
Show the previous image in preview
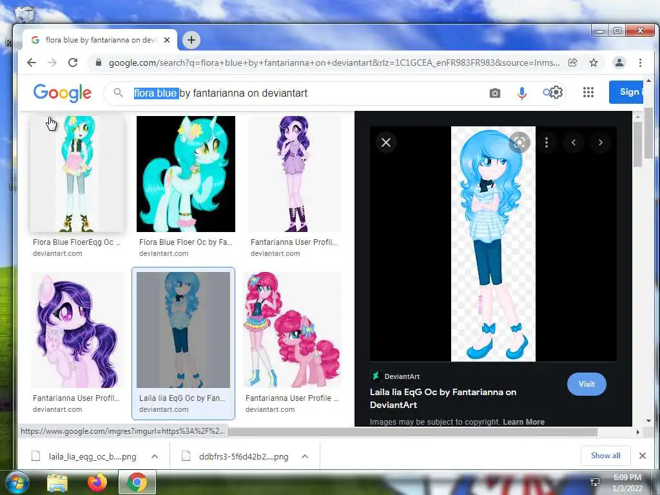coord(573,142)
